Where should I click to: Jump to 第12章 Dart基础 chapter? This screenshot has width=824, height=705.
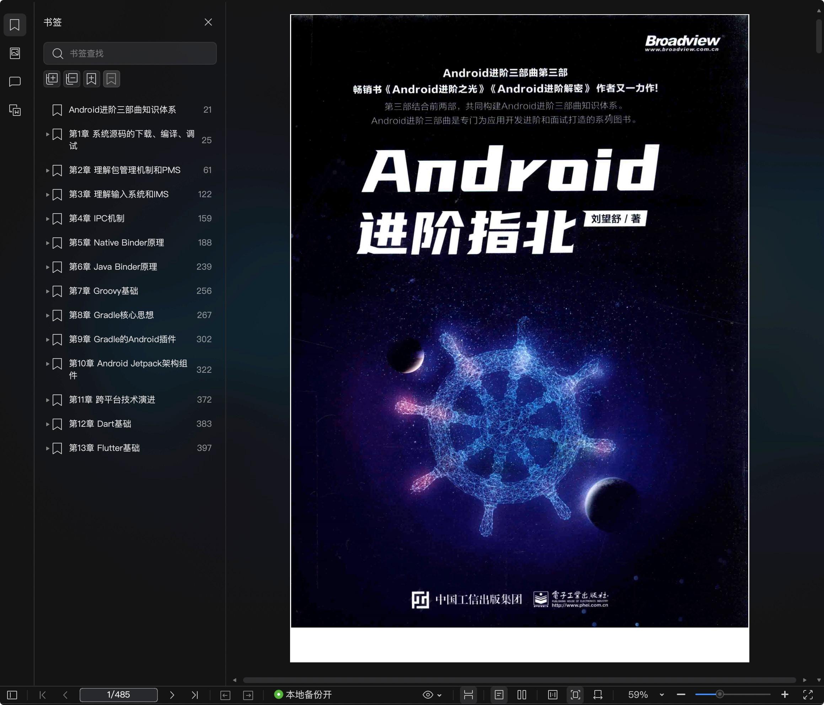pyautogui.click(x=100, y=424)
